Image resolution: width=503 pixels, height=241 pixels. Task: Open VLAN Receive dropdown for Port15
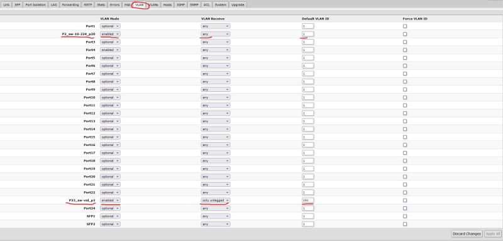[x=216, y=137]
